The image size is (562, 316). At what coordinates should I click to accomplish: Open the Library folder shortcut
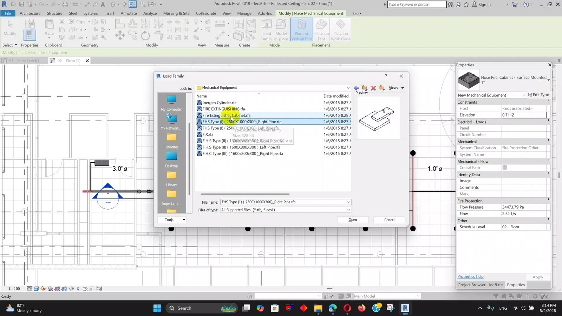click(171, 179)
